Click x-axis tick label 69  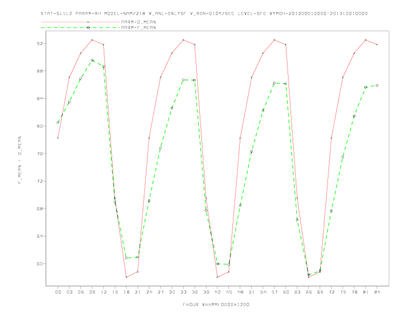click(320, 292)
